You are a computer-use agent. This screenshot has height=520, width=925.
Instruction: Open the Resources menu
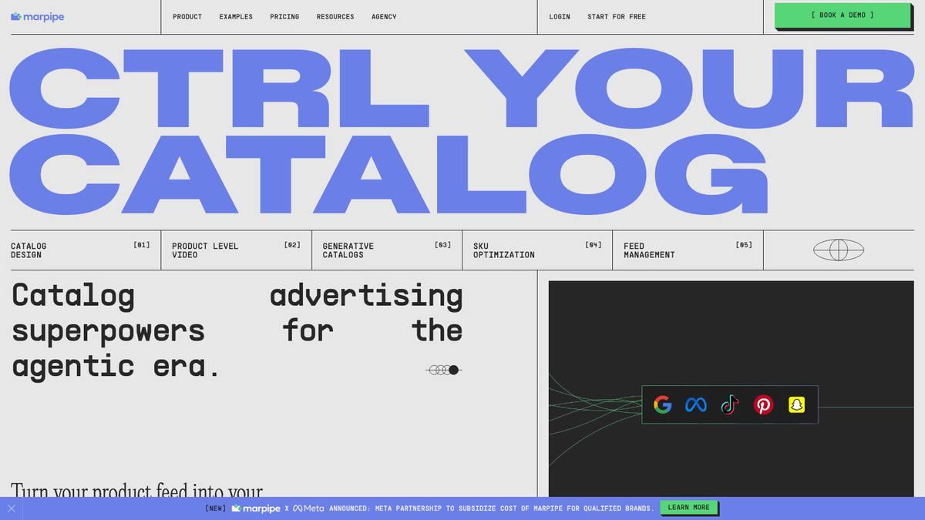[335, 16]
